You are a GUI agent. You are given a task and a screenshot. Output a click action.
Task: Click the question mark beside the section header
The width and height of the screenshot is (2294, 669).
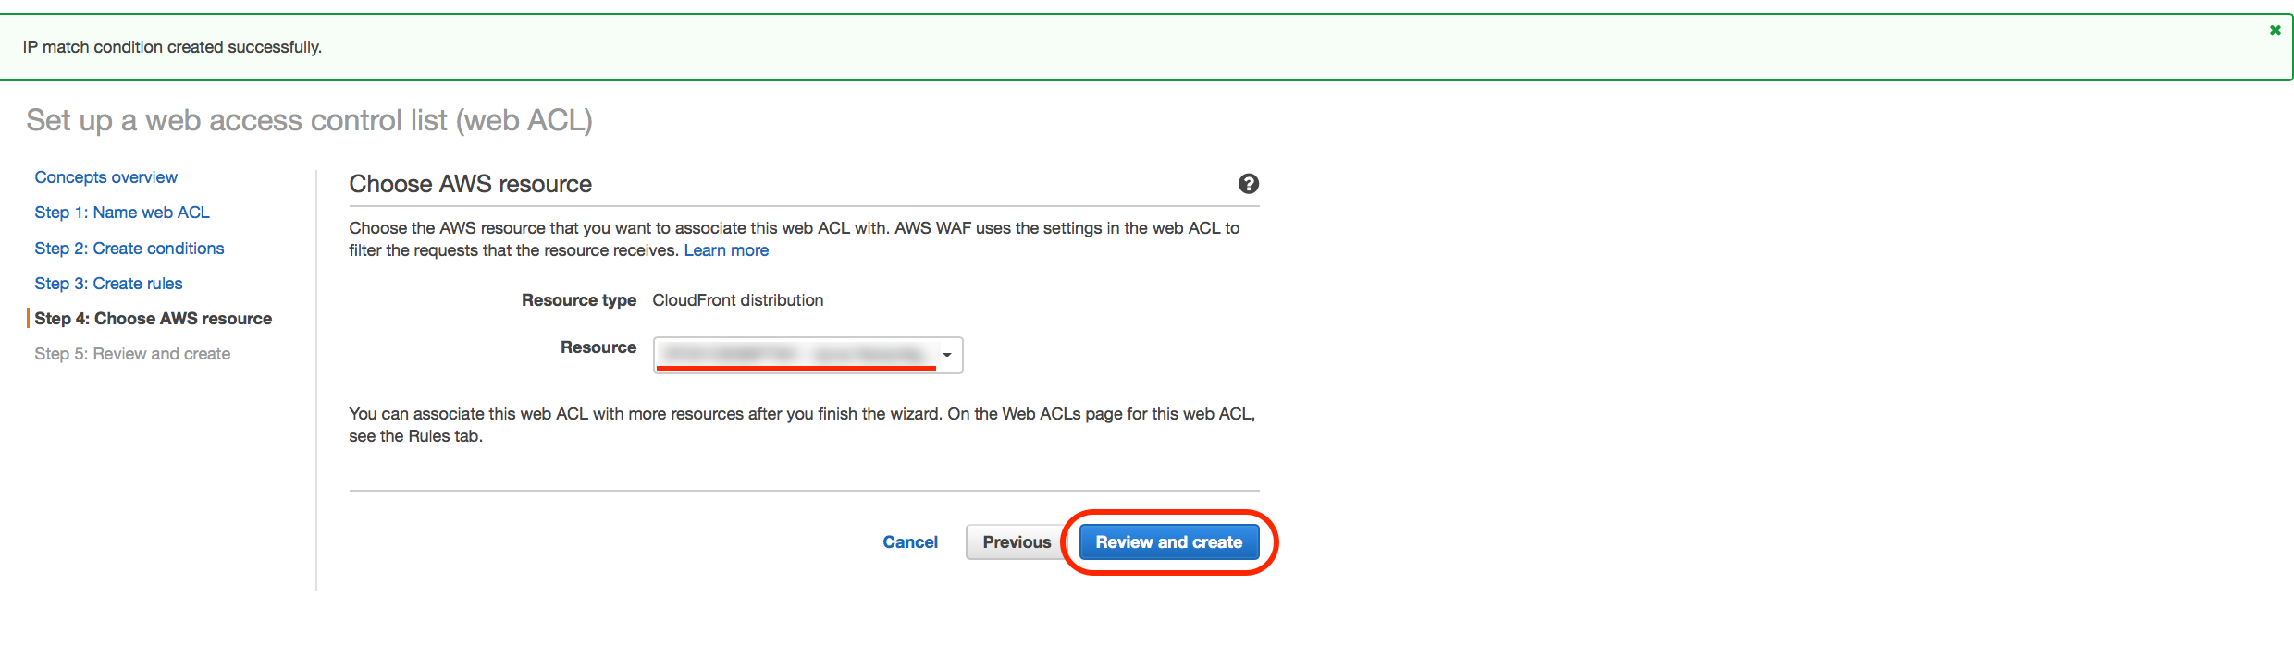[x=1249, y=184]
